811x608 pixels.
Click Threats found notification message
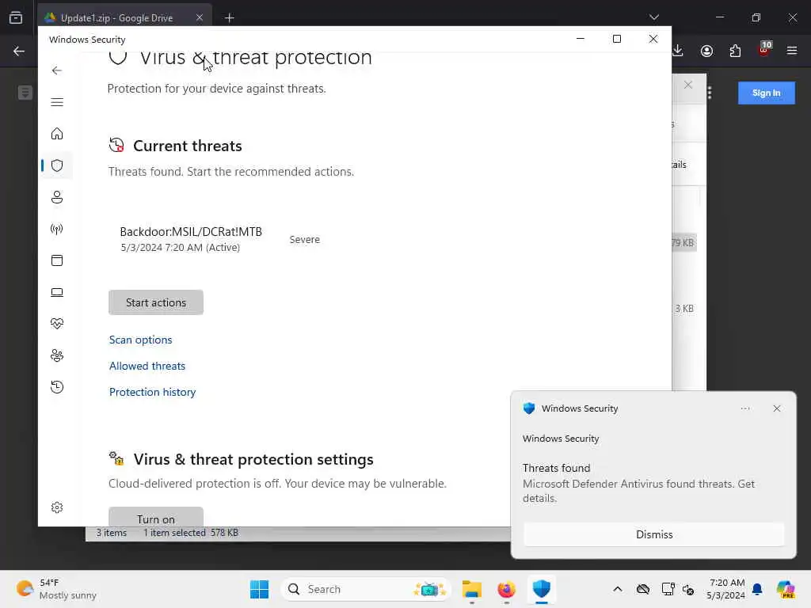638,483
